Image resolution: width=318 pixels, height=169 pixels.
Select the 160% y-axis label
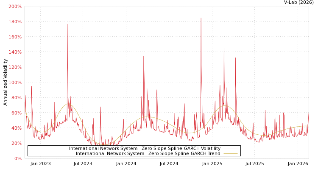(15, 37)
